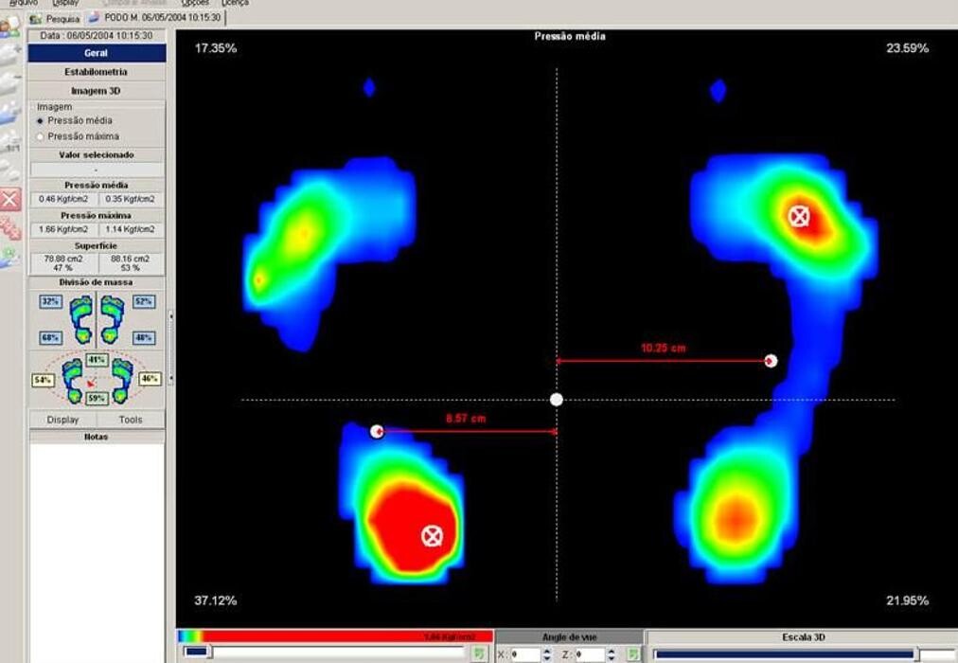Select the Pressão máxima radio button
The width and height of the screenshot is (958, 663).
pos(40,136)
